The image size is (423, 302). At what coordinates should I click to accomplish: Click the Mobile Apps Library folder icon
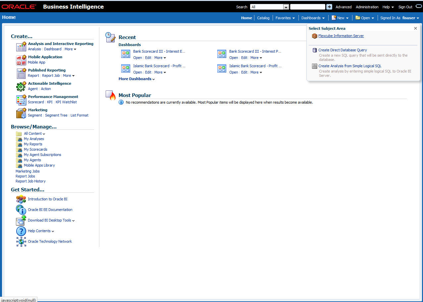click(19, 166)
